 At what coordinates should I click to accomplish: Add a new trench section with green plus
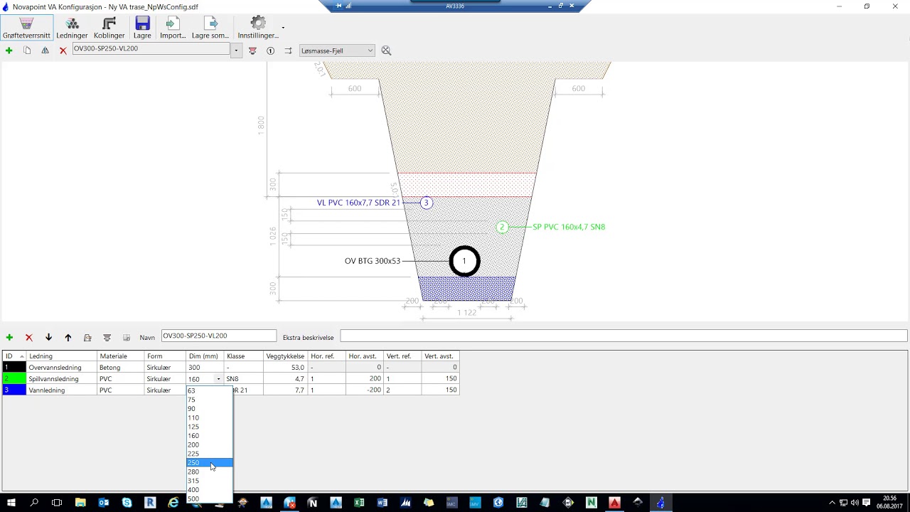9,50
